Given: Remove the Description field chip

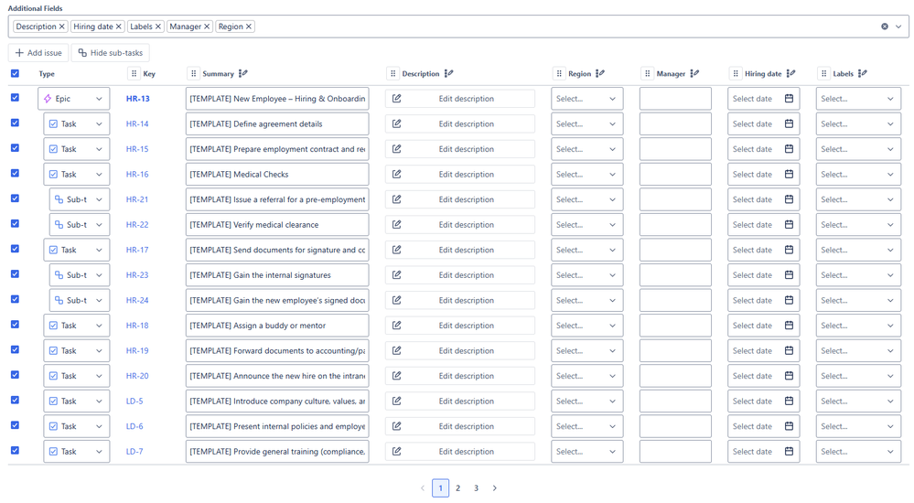Looking at the screenshot, I should [x=62, y=27].
